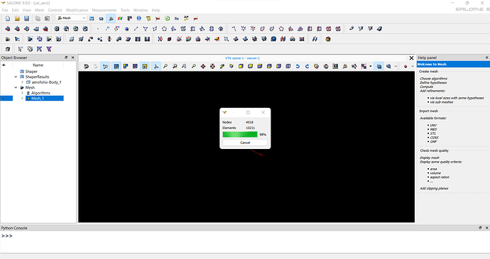Viewport: 490px width, 259px height.
Task: Collapse the ShaperResults tree node
Action: tap(16, 77)
